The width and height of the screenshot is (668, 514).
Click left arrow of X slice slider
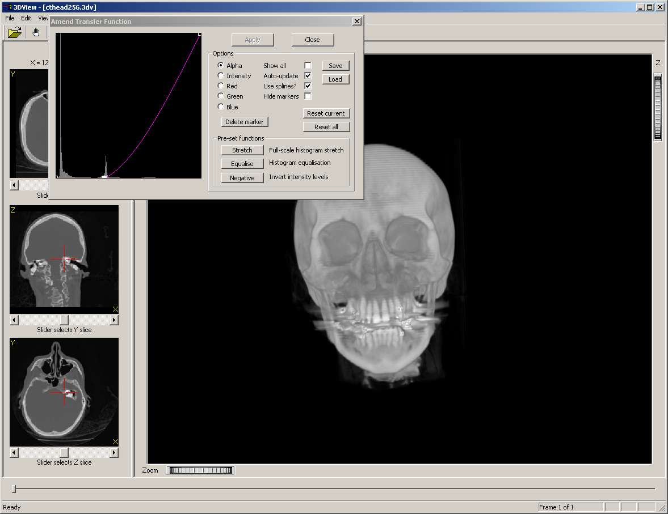tap(14, 185)
